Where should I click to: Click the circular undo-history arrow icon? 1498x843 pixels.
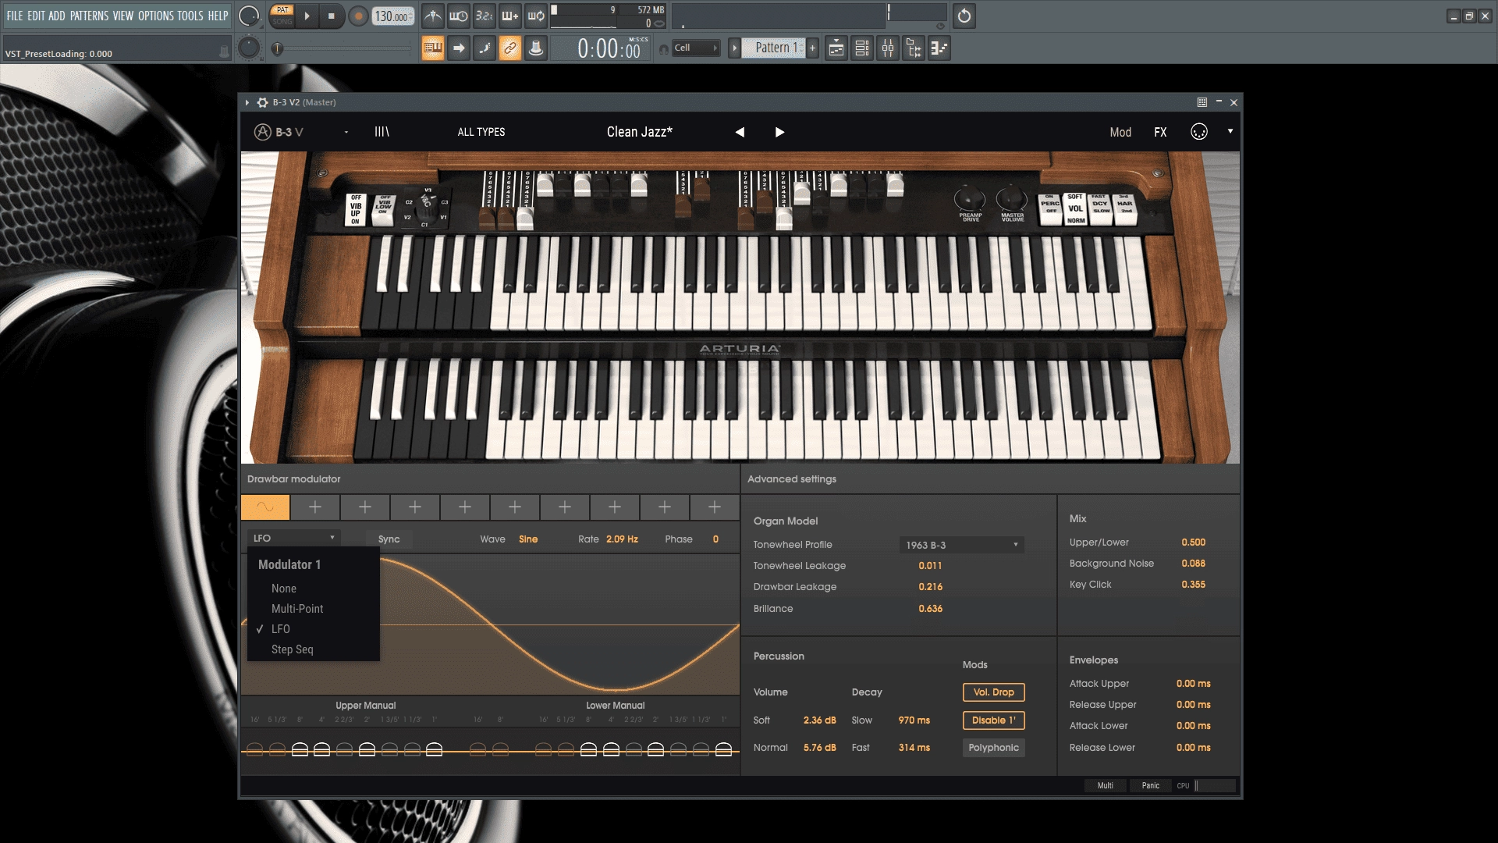[964, 16]
